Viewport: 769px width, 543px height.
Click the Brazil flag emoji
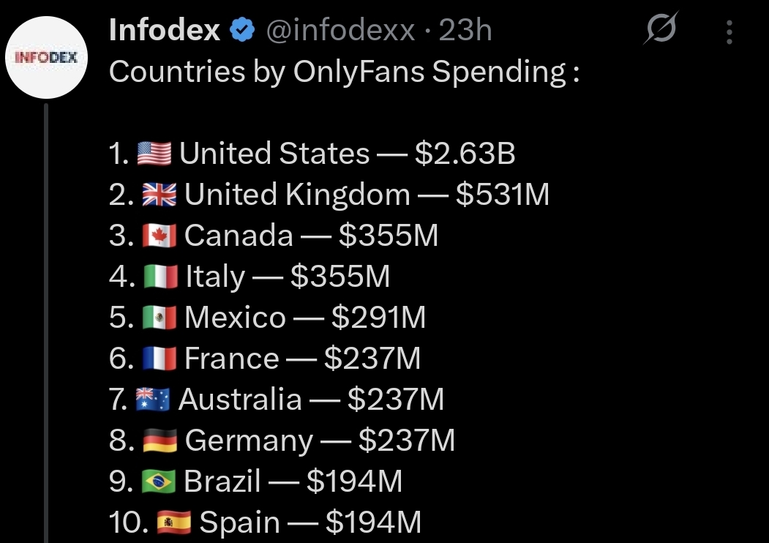159,482
